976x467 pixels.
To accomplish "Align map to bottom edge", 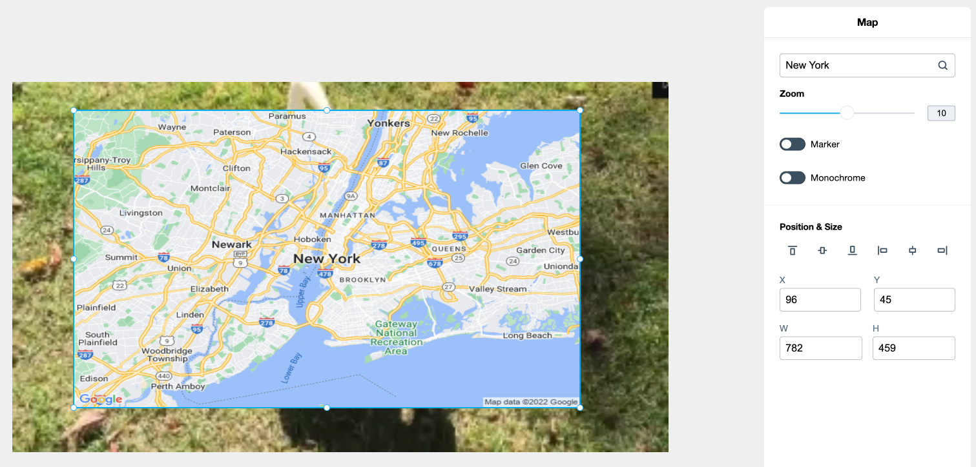I will click(852, 250).
